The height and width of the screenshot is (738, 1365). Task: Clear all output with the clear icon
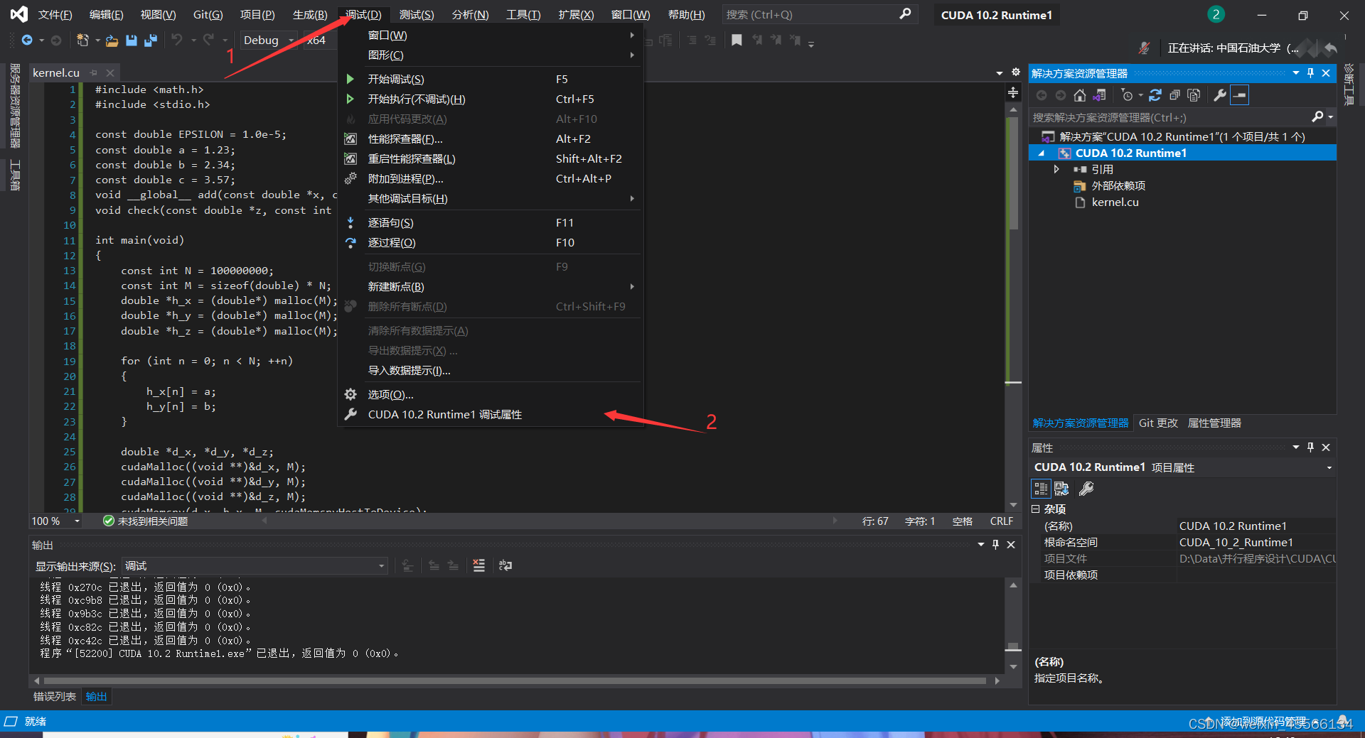pos(479,565)
